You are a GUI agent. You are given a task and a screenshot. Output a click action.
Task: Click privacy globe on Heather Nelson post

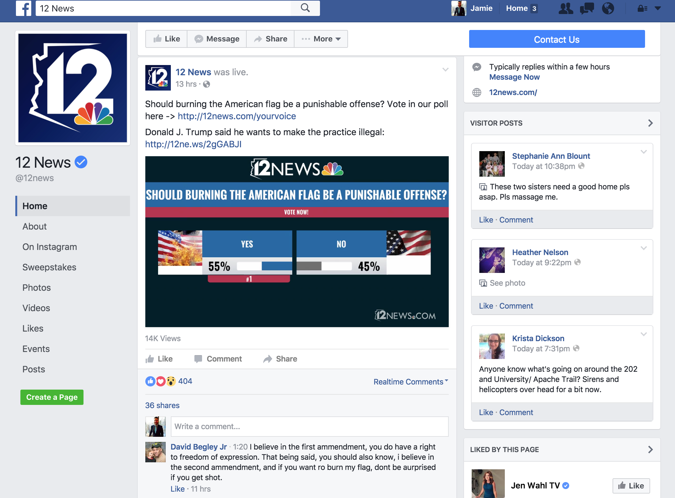point(577,262)
